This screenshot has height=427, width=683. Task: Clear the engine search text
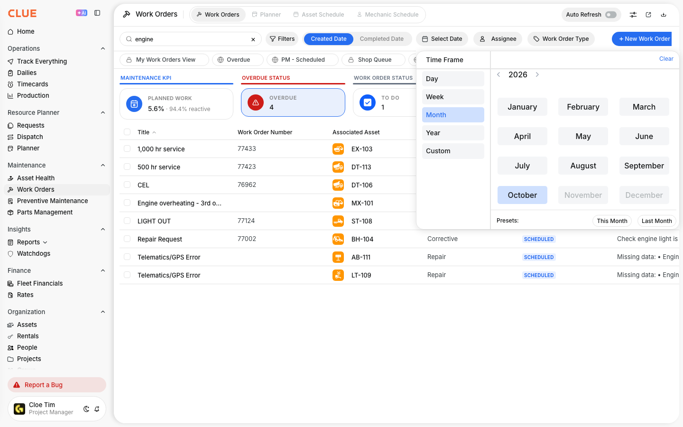point(253,39)
